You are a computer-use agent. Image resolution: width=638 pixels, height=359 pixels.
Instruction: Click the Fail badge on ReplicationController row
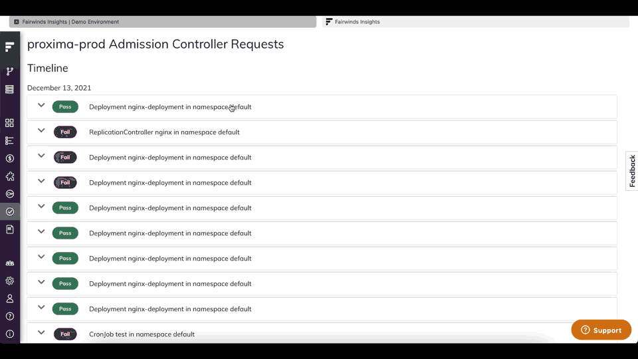coord(65,132)
